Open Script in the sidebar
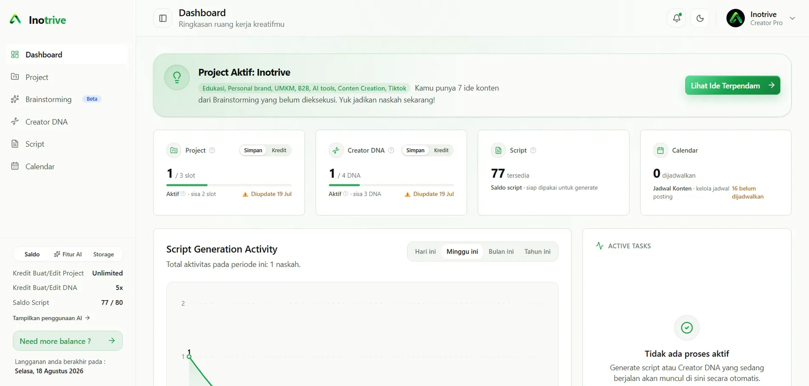This screenshot has width=809, height=386. (x=67, y=144)
